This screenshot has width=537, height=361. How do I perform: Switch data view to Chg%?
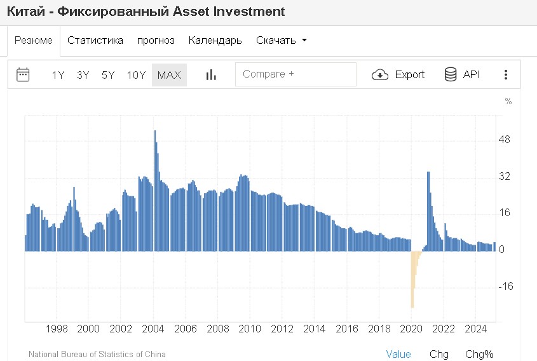479,354
